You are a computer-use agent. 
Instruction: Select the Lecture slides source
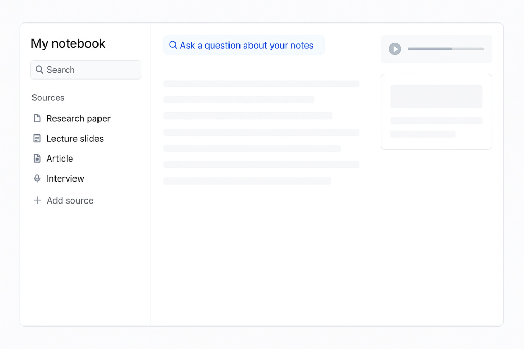point(75,139)
